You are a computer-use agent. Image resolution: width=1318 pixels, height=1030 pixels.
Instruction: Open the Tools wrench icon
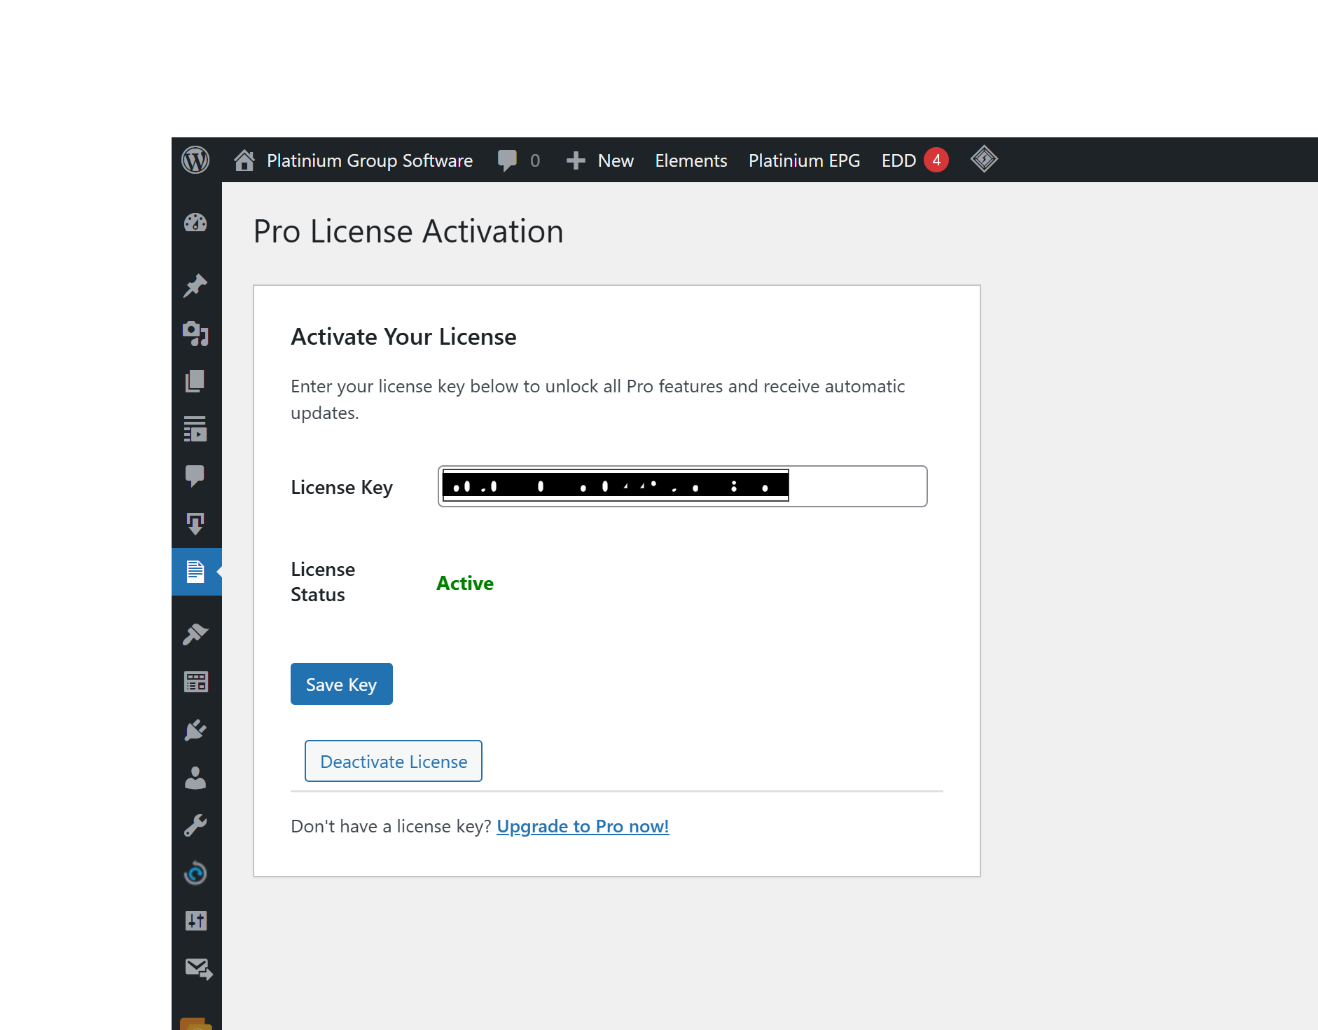point(197,825)
